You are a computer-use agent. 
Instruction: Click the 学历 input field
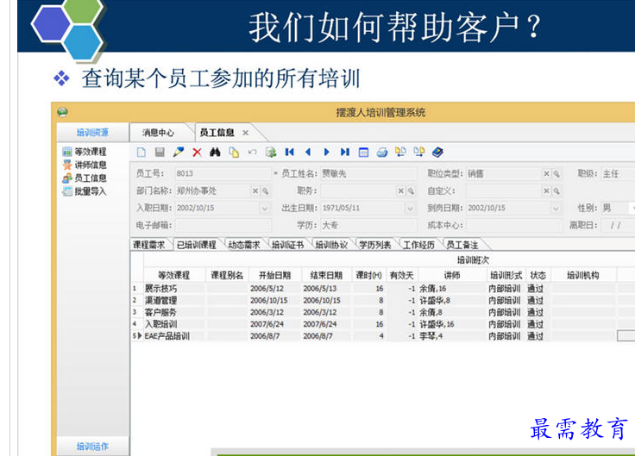click(368, 225)
